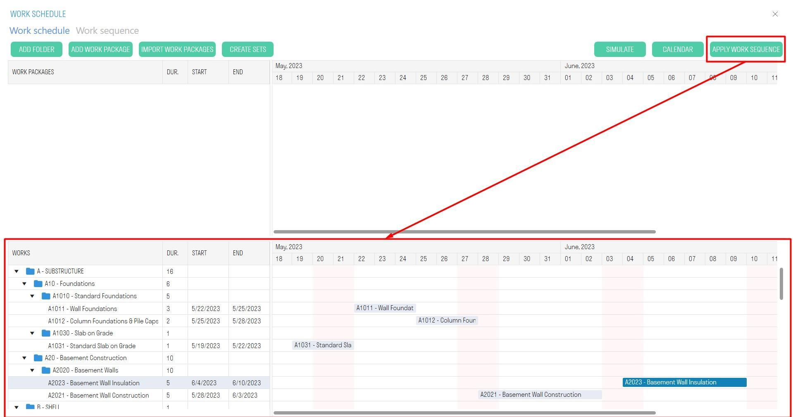Collapse the A - SUBSTRUCTURE folder arrow

pos(17,271)
